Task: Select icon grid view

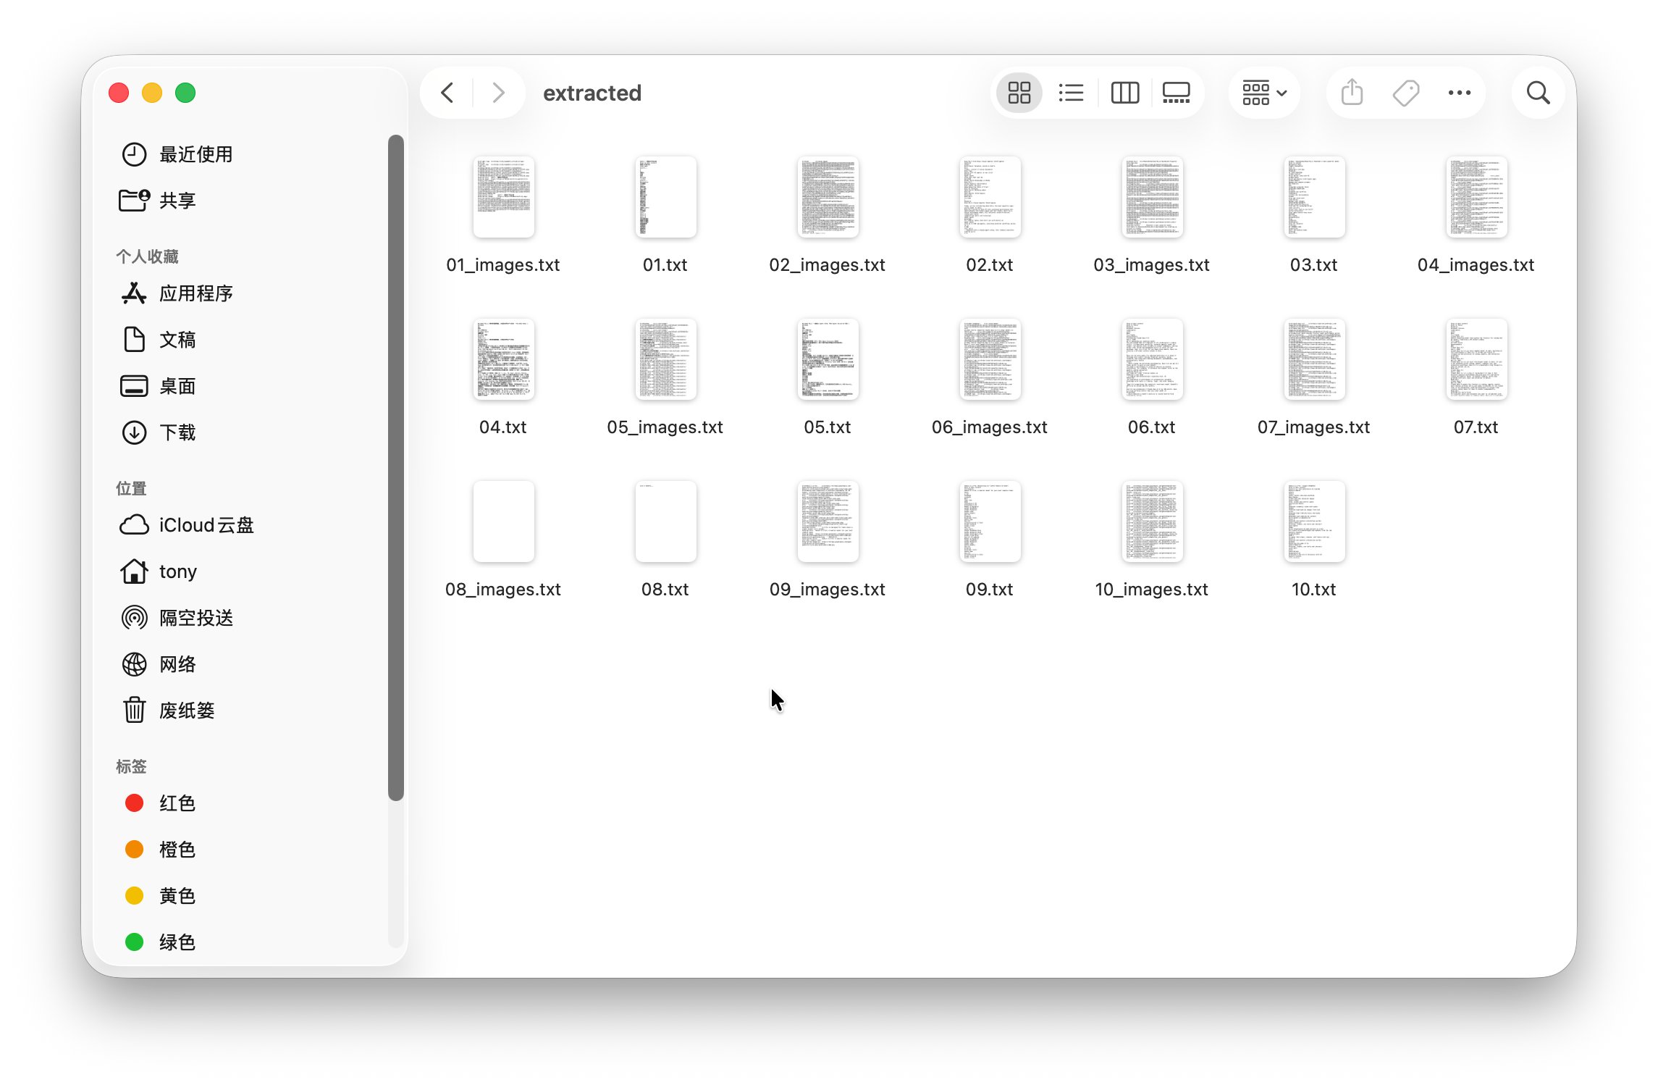Action: tap(1019, 93)
